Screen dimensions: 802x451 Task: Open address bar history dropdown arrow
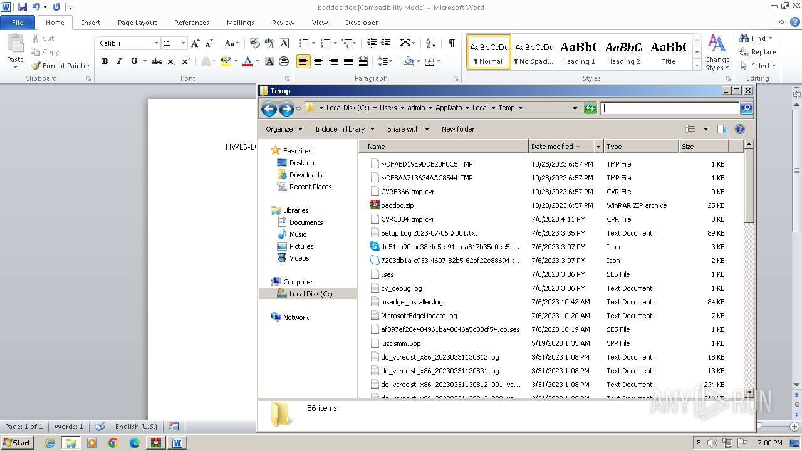[575, 108]
